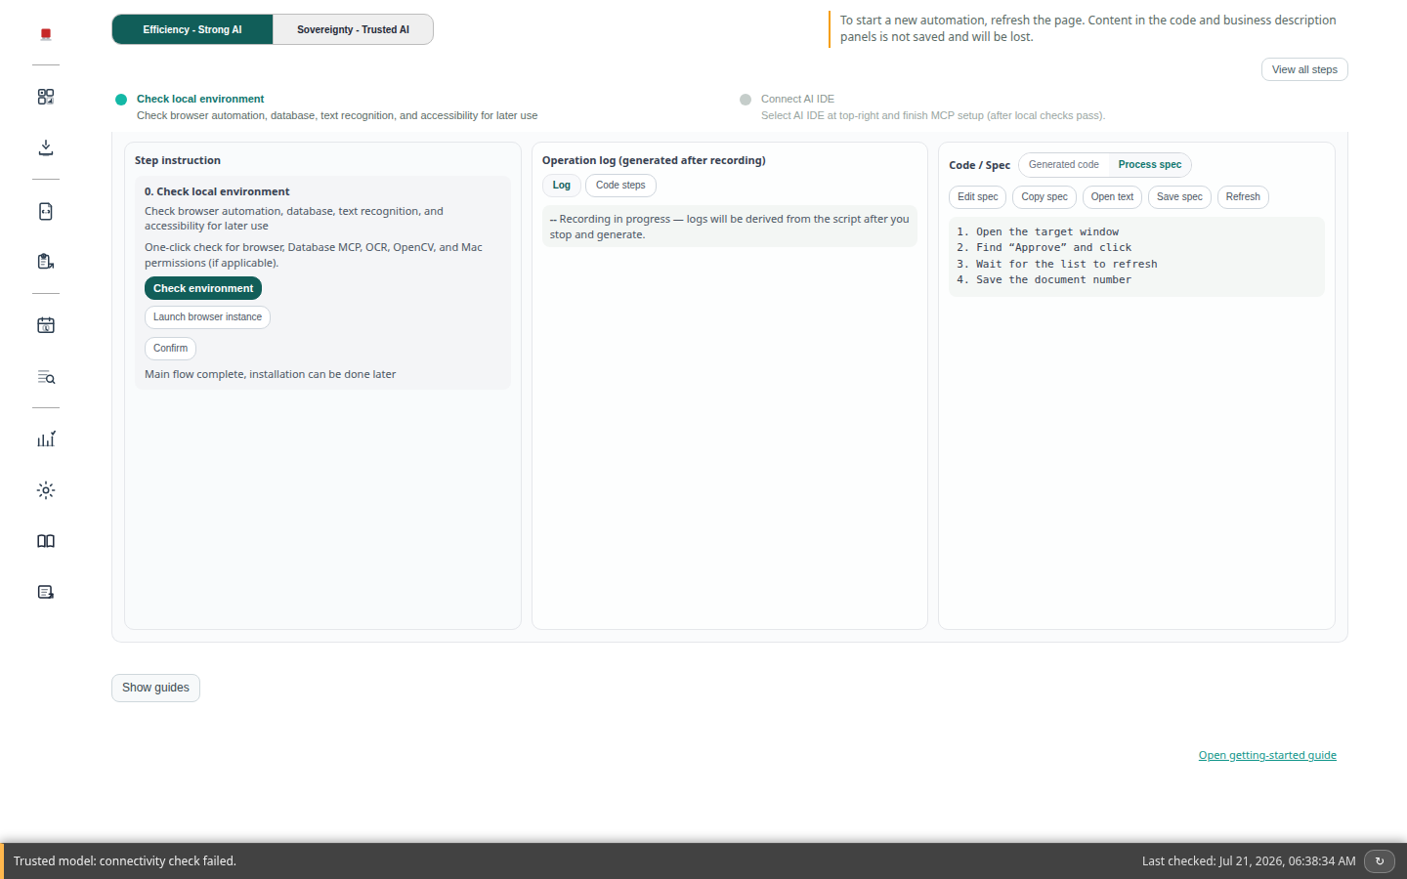Click the refresh icon in the status bar

pos(1380,861)
